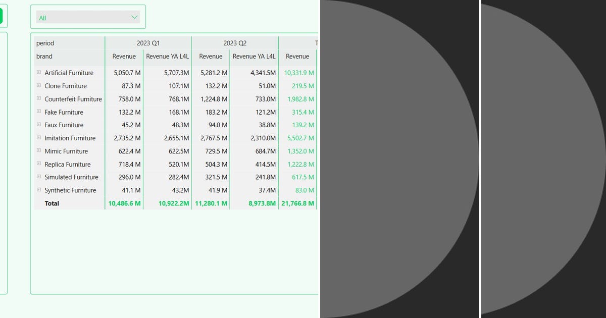Expand the Artificial Furniture row
Screen dimensions: 606x318
point(39,73)
